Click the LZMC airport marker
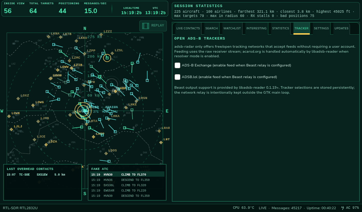The width and height of the screenshot is (362, 212). [x=69, y=61]
